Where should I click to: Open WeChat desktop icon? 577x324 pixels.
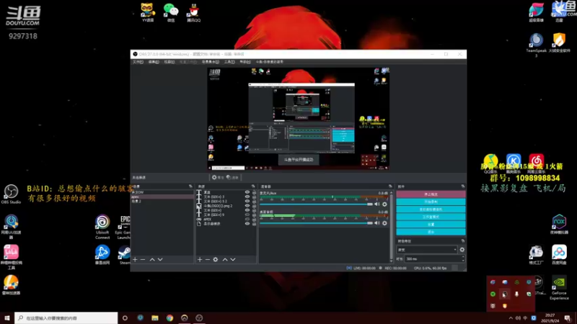[x=171, y=12]
